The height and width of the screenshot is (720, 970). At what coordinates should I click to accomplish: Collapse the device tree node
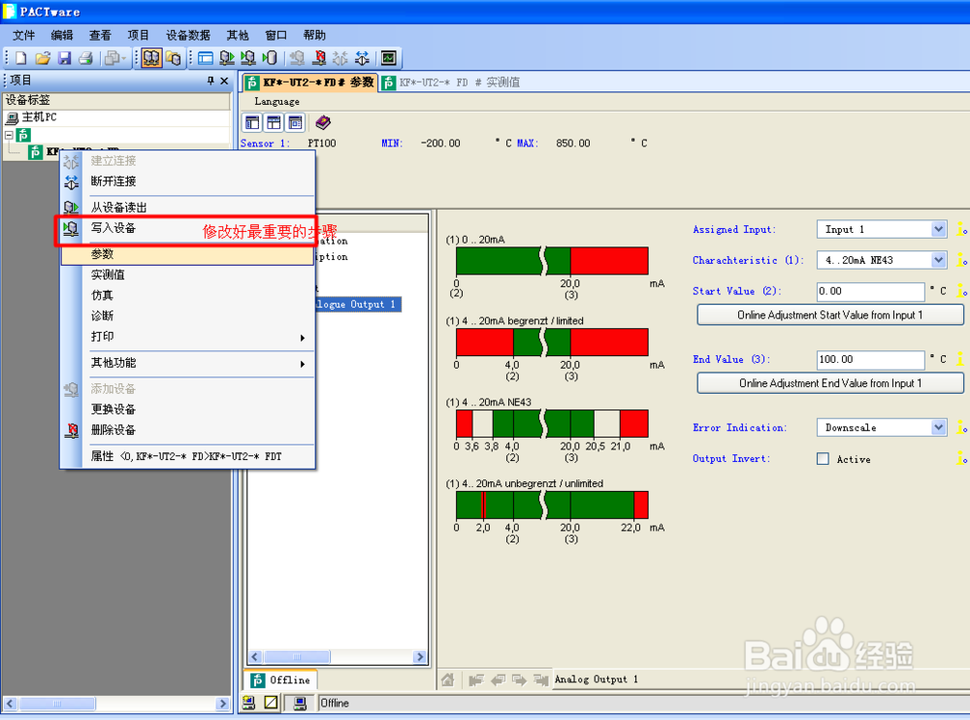(9, 134)
